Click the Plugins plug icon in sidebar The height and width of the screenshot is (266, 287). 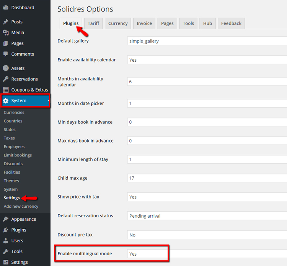(x=6, y=230)
